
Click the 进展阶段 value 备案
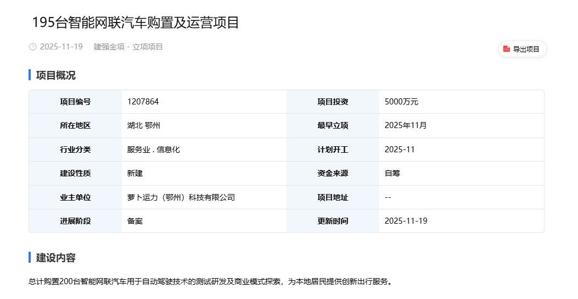pyautogui.click(x=135, y=221)
